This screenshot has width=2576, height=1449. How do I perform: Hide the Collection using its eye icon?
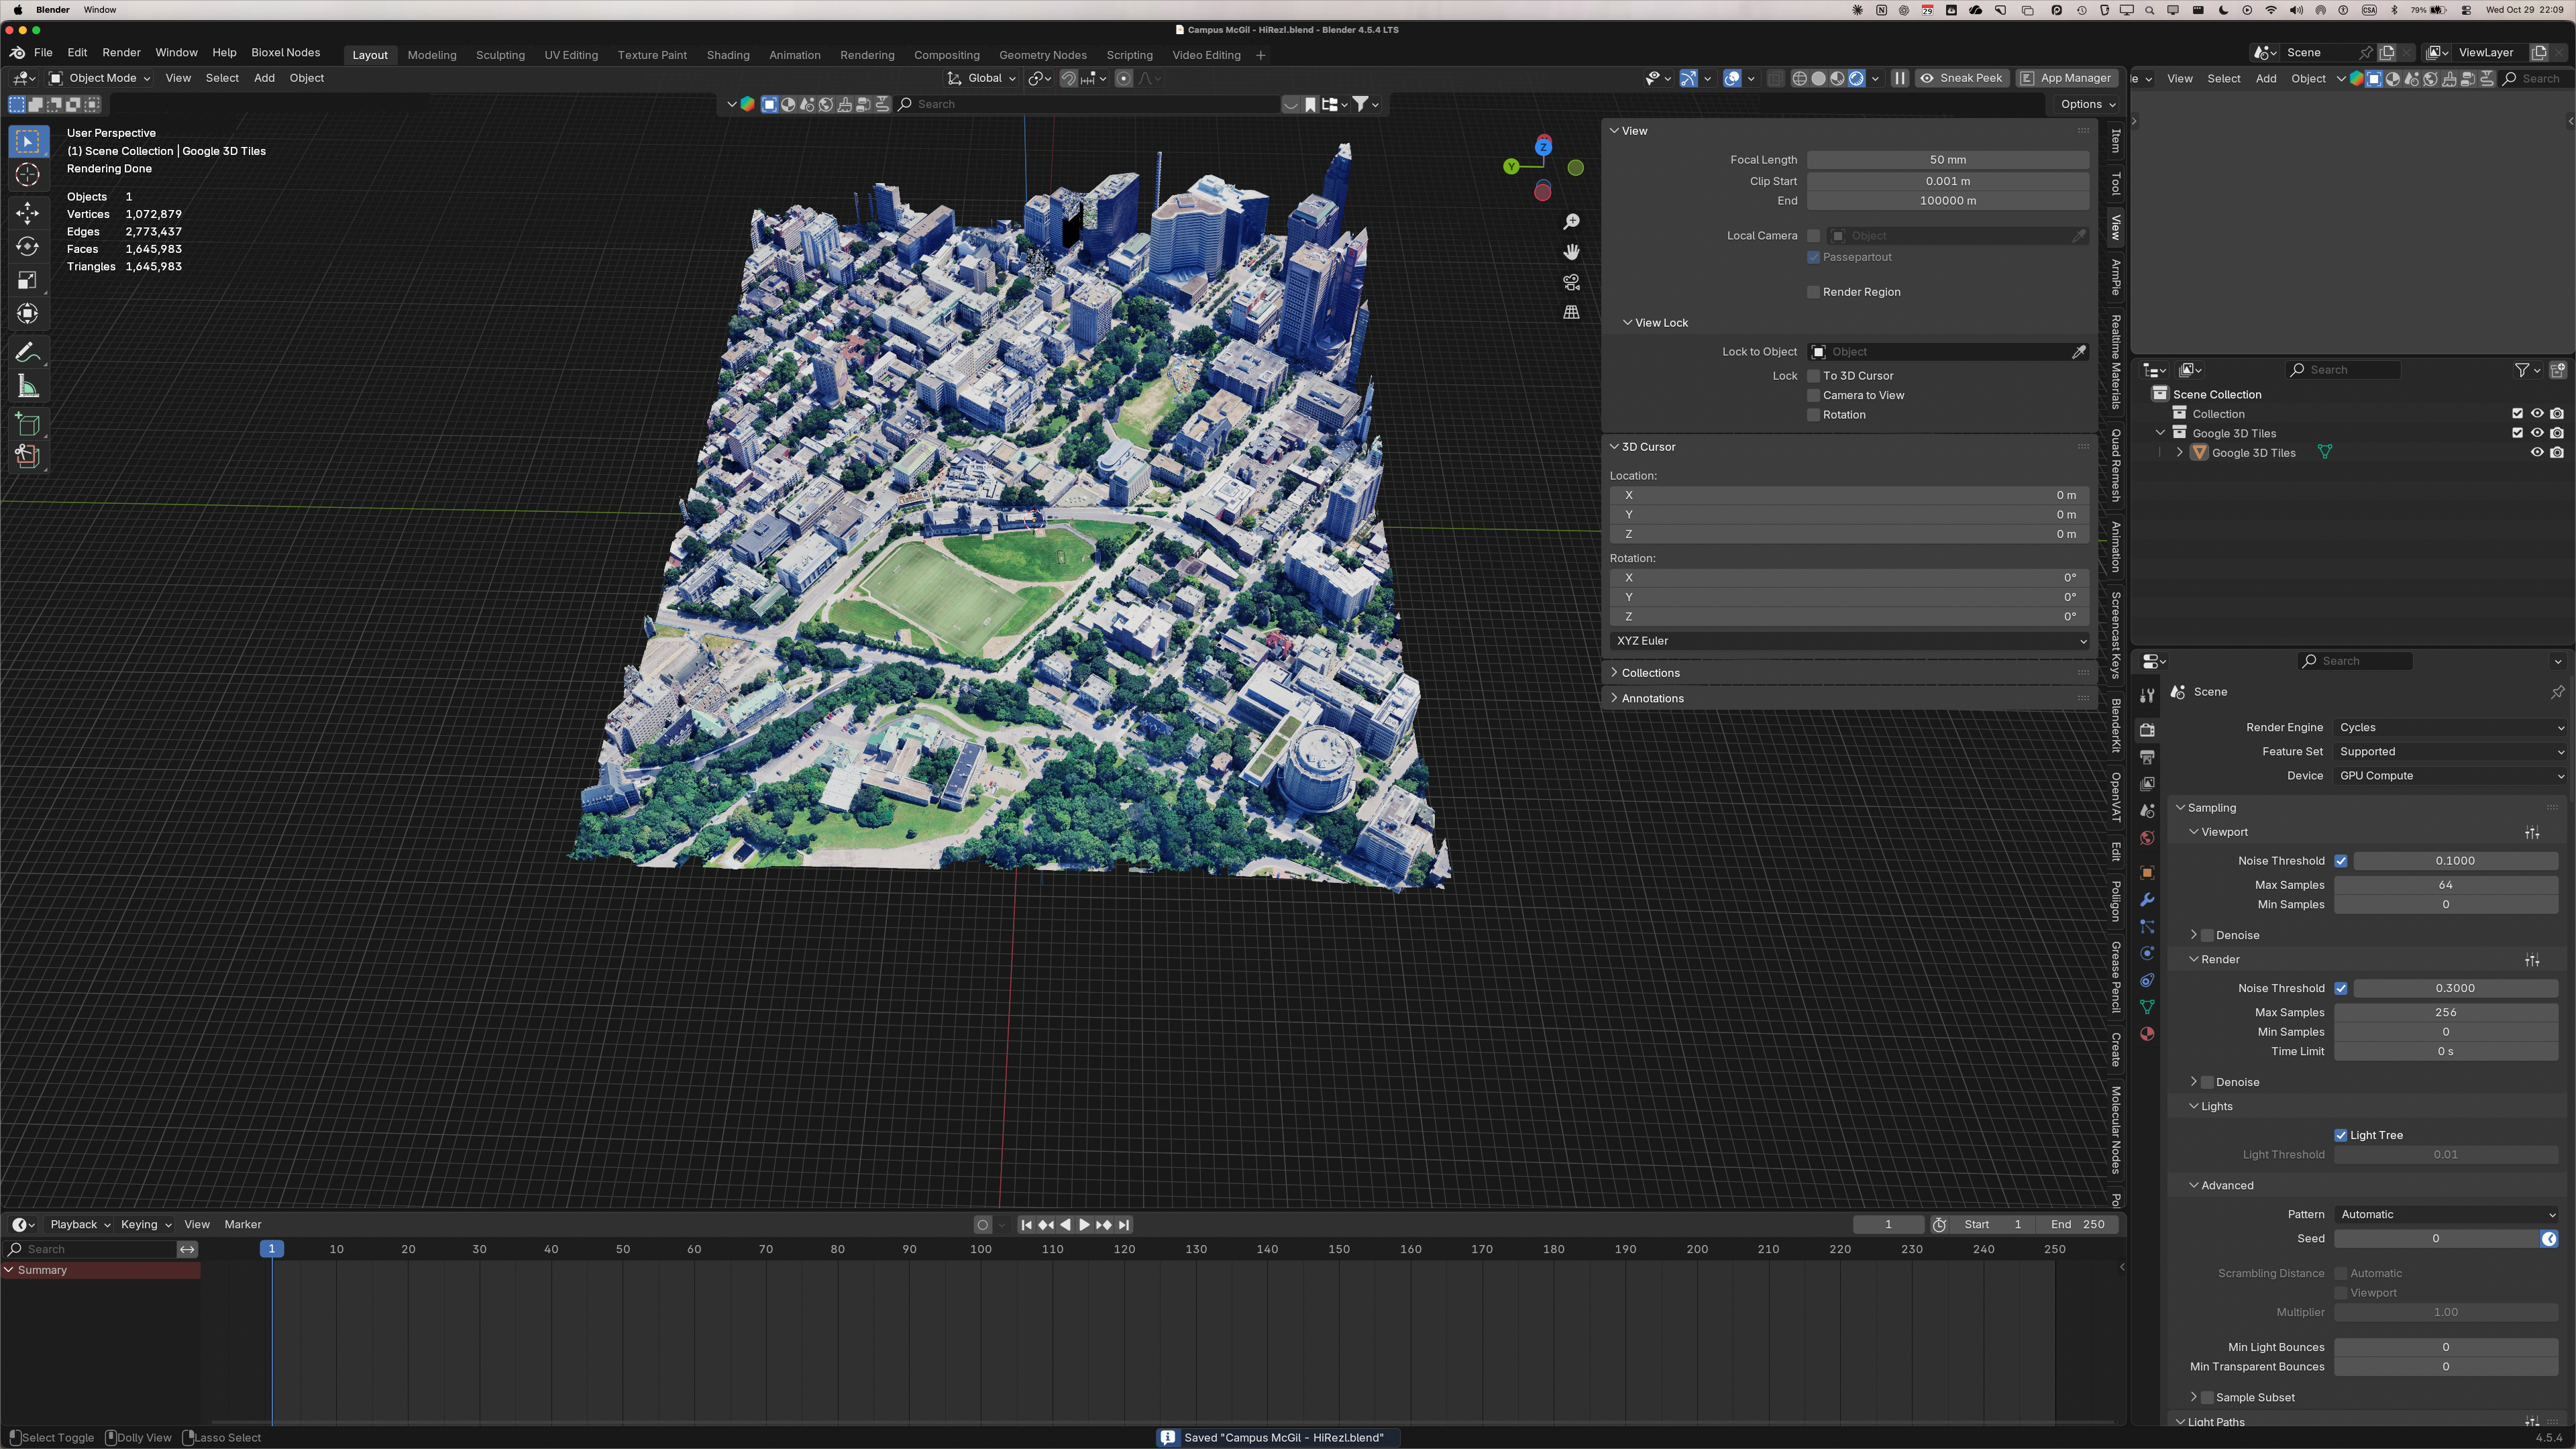point(2537,414)
